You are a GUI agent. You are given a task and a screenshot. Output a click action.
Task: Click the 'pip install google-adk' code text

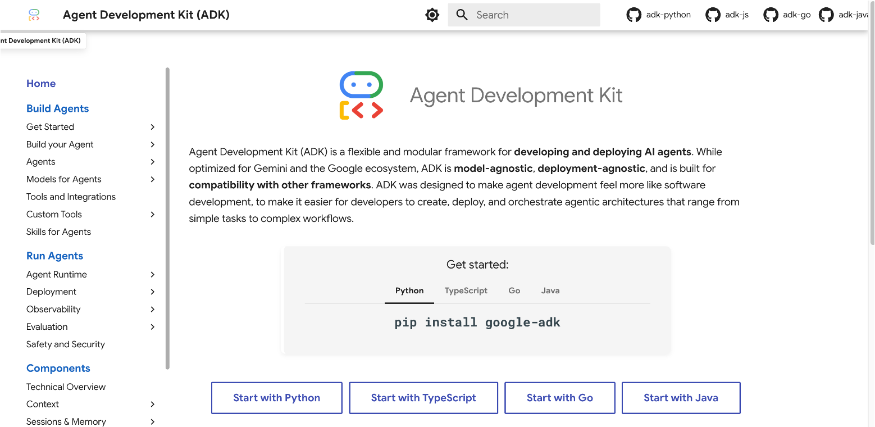477,322
